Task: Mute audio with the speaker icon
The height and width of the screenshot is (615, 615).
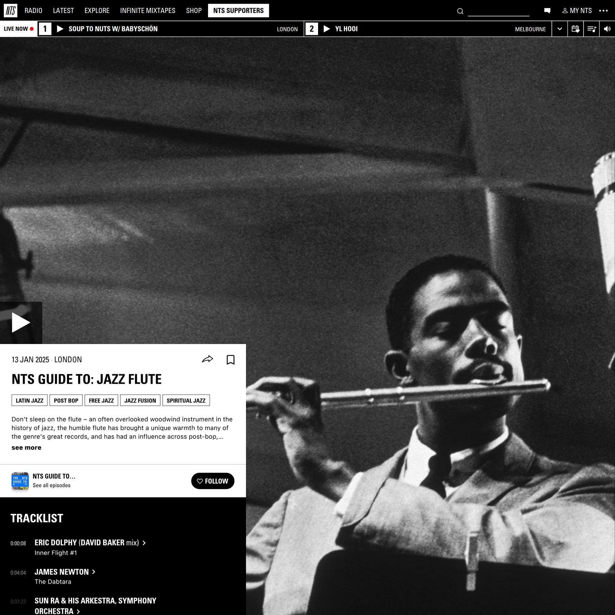Action: [x=607, y=29]
